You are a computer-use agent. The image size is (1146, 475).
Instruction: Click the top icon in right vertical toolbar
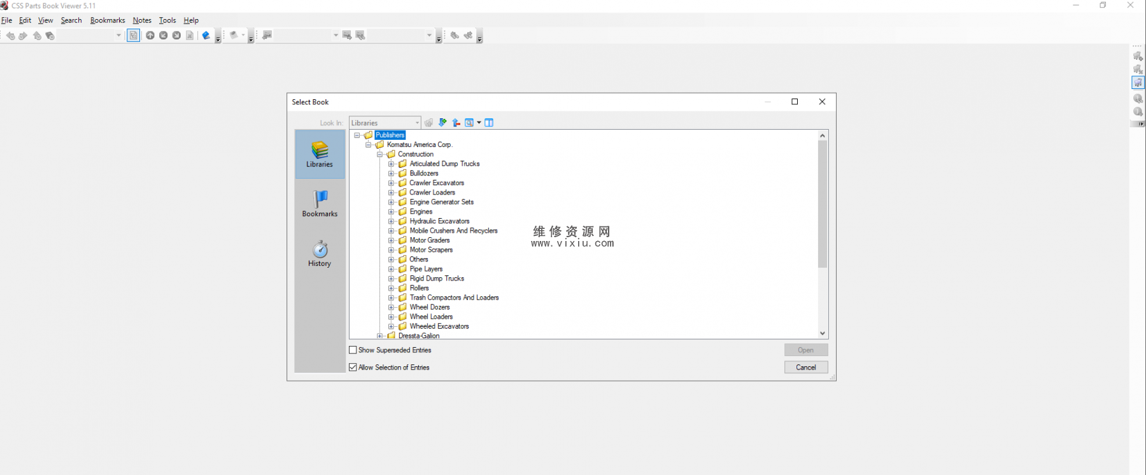point(1138,56)
